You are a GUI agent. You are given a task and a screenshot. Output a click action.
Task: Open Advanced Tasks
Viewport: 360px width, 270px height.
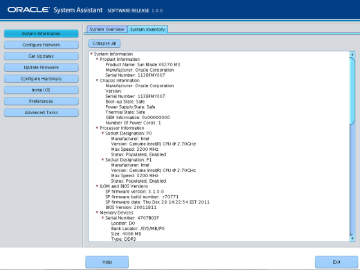[x=41, y=112]
